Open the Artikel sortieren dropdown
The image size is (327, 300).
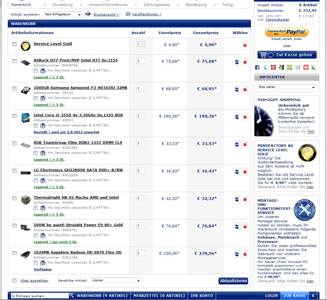pos(63,14)
